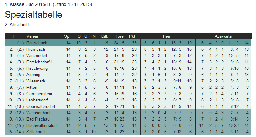Click the Verein column header
256x137 pixels.
(32, 36)
